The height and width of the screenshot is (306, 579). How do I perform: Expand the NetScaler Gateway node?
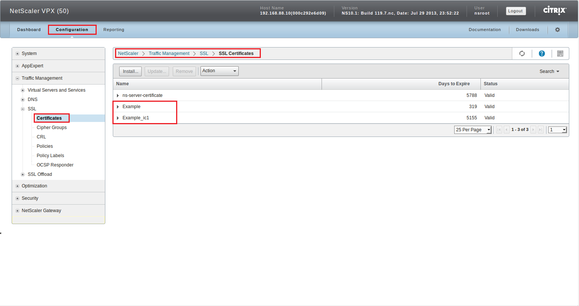[17, 211]
